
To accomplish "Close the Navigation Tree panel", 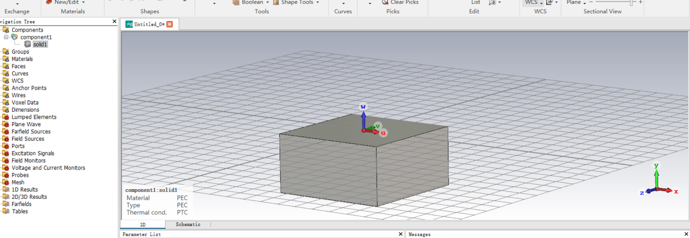I will pyautogui.click(x=115, y=21).
